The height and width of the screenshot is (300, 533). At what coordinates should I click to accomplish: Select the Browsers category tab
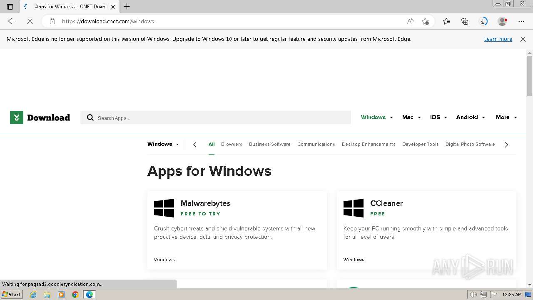232,144
